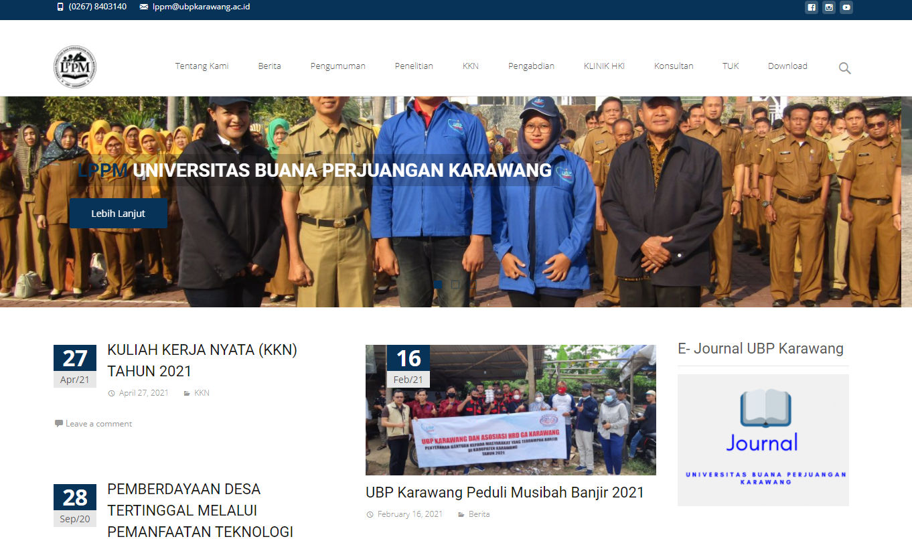
Task: Open the YouTube channel icon
Action: point(846,7)
